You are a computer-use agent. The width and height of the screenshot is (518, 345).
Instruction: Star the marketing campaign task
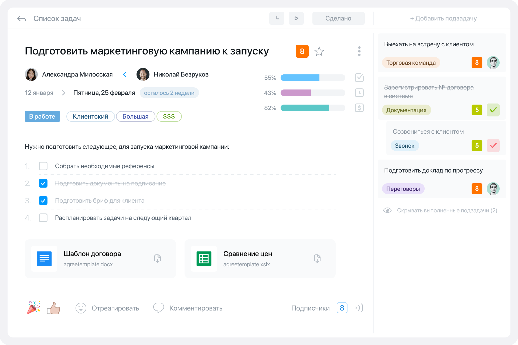pos(319,51)
